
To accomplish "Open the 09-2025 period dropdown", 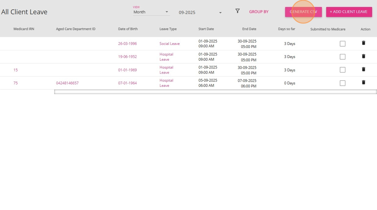I will (x=200, y=12).
